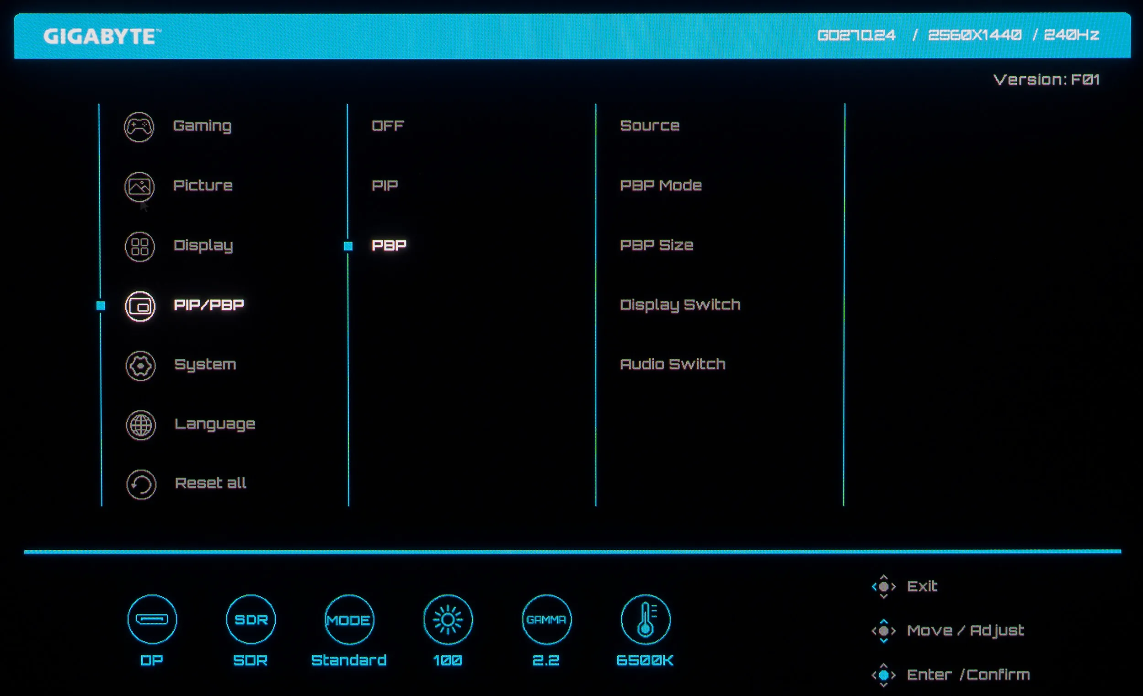Click the color temperature thermometer icon
Screen dimensions: 1143x696
pyautogui.click(x=645, y=619)
